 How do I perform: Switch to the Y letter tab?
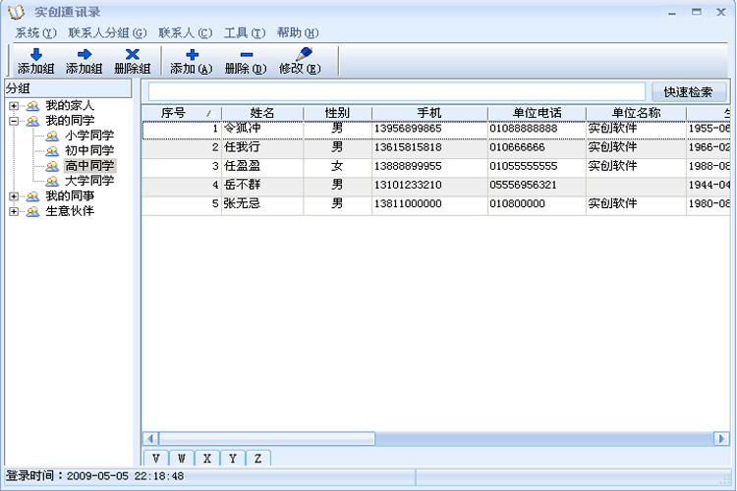click(x=232, y=459)
